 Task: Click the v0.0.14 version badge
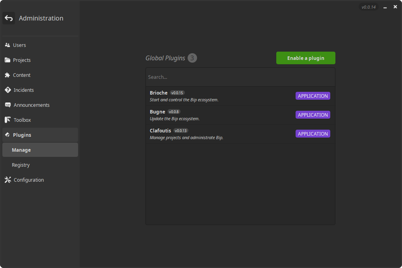(368, 7)
